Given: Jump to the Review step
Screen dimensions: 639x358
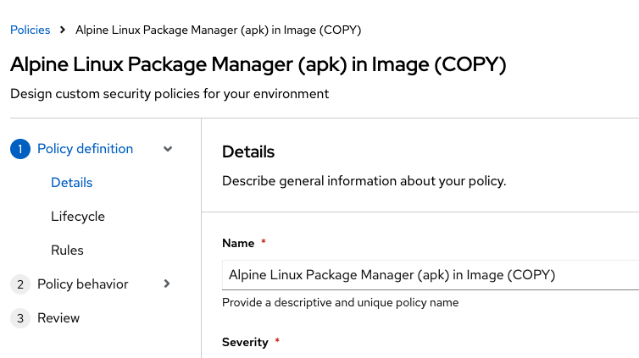Looking at the screenshot, I should (58, 318).
